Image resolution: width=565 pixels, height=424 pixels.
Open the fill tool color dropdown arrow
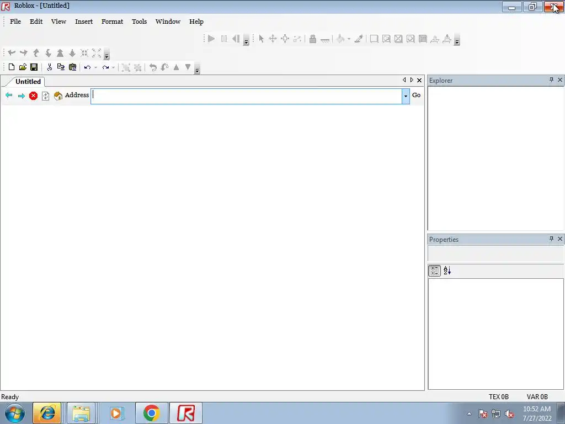349,39
